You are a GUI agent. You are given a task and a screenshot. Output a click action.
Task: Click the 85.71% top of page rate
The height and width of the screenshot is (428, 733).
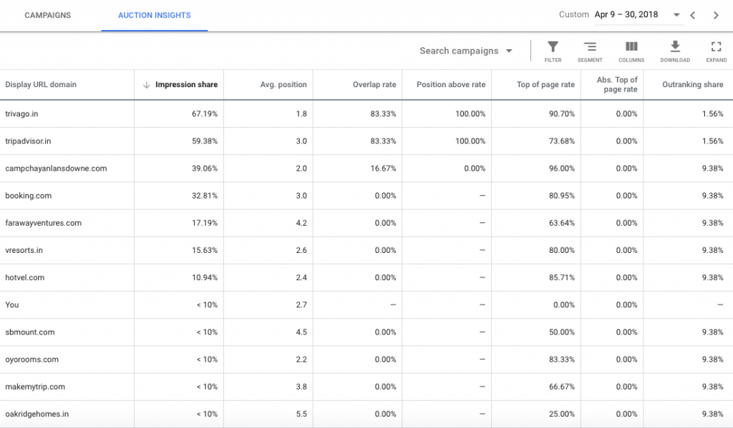coord(561,278)
